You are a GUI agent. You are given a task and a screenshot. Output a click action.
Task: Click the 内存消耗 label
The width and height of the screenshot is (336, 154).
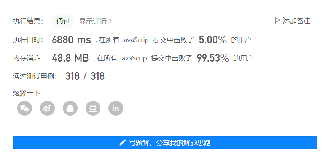[28, 58]
